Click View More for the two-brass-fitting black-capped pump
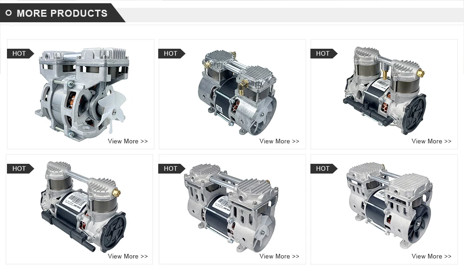 click(432, 142)
